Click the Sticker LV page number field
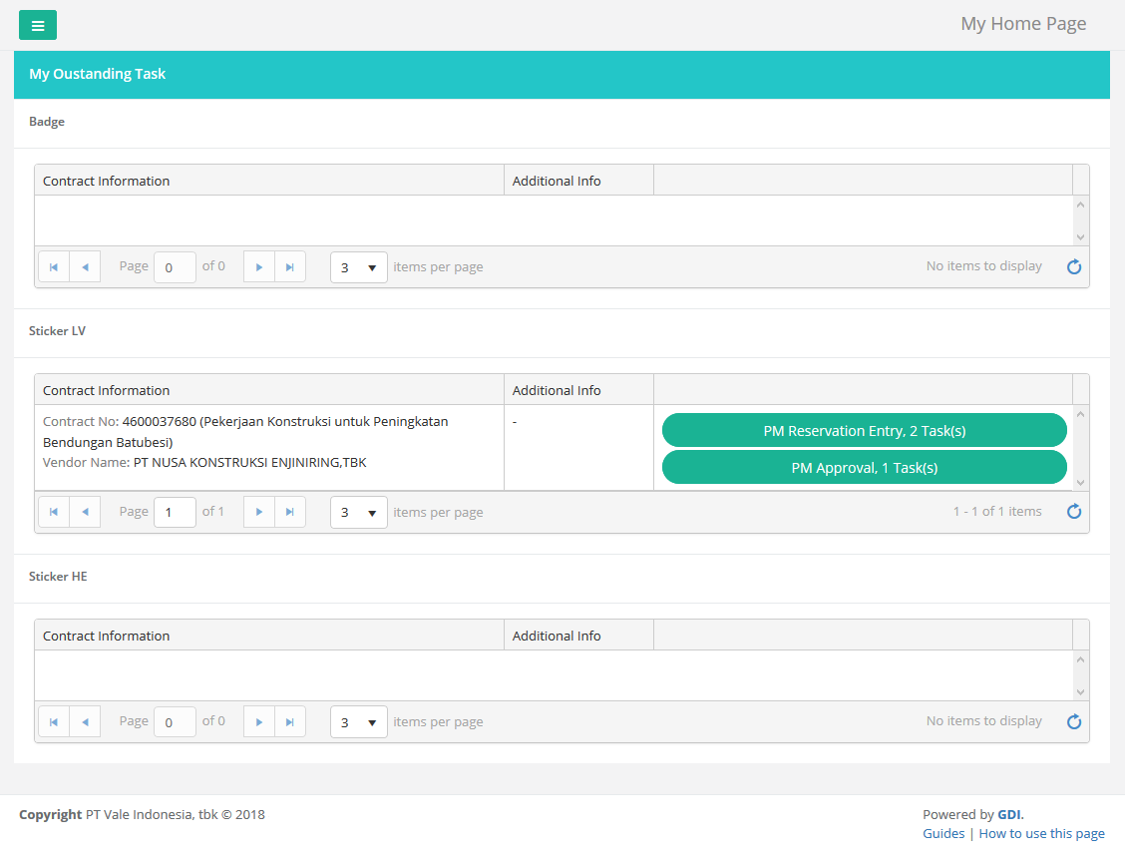1125x861 pixels. [x=175, y=512]
